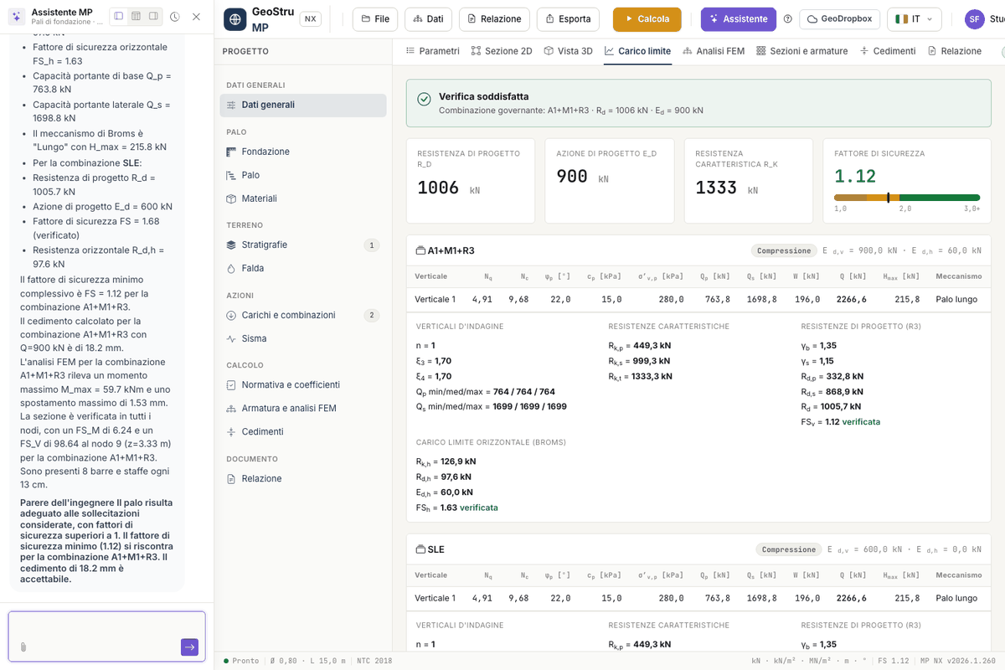
Task: Select the Carico limite tab
Action: [x=637, y=51]
